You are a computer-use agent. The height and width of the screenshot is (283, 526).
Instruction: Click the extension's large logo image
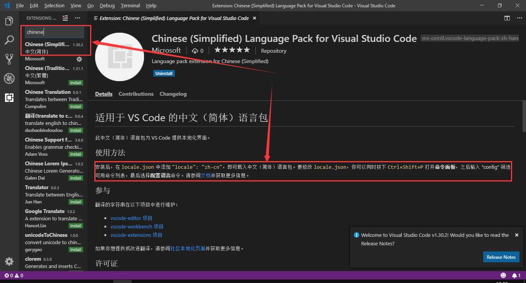point(119,57)
